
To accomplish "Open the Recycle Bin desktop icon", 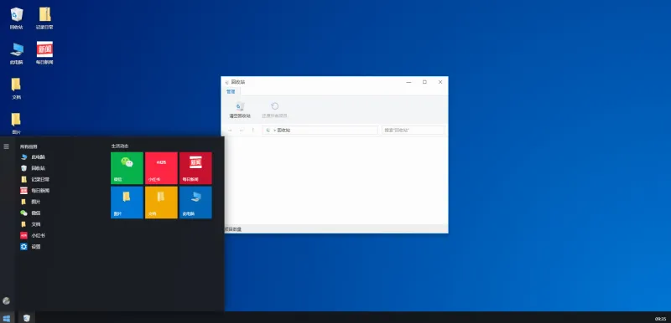I will click(16, 18).
